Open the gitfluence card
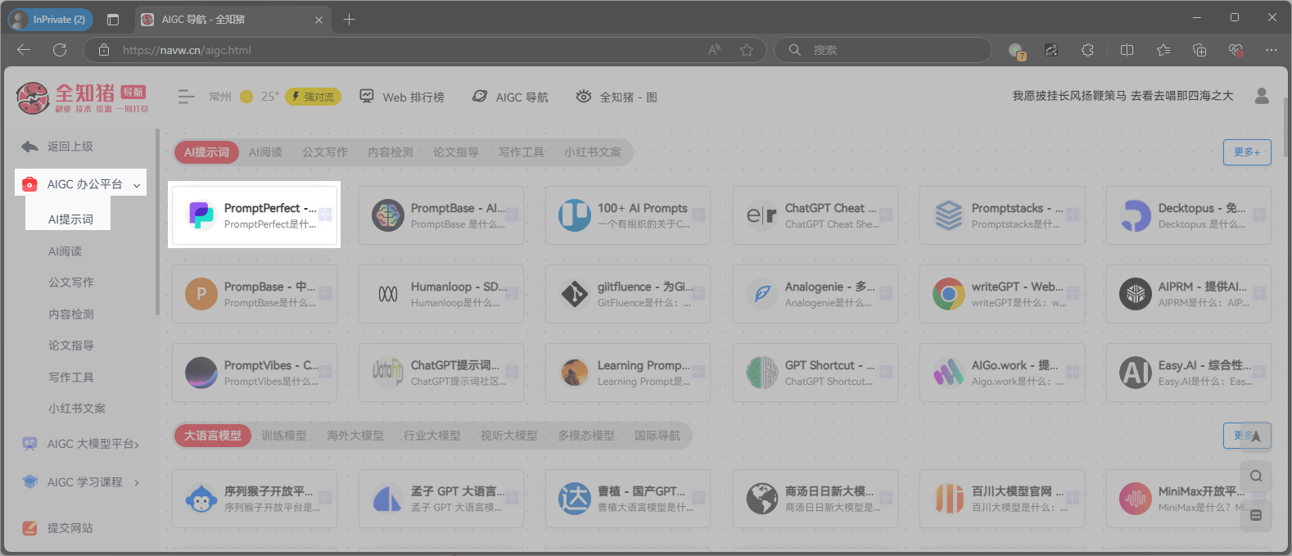The height and width of the screenshot is (556, 1292). [628, 294]
